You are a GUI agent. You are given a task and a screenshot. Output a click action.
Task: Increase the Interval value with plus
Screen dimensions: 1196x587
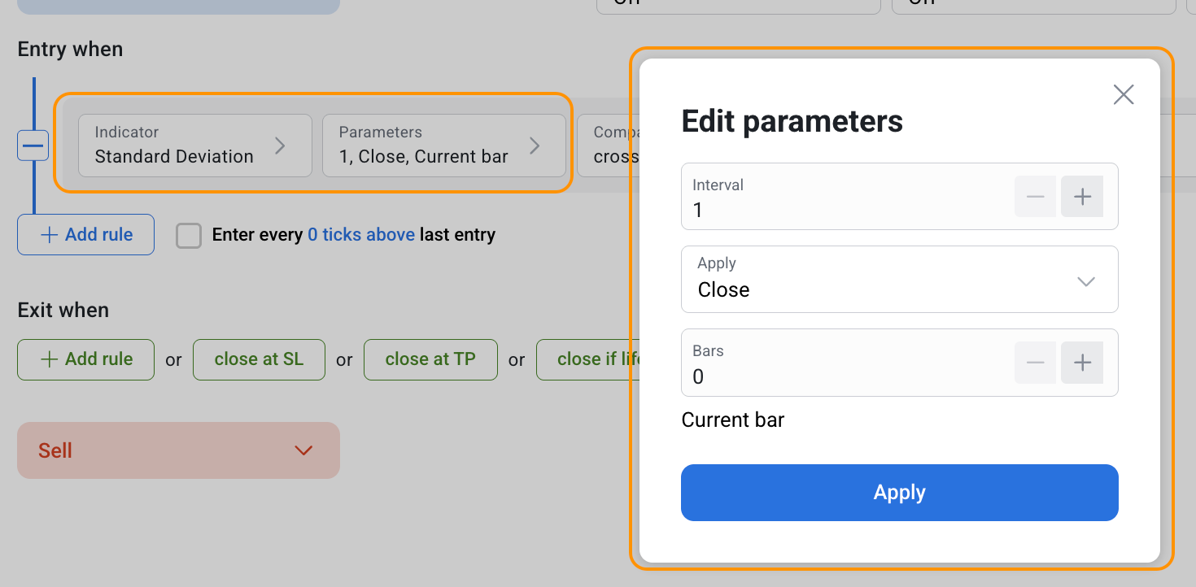click(1081, 197)
